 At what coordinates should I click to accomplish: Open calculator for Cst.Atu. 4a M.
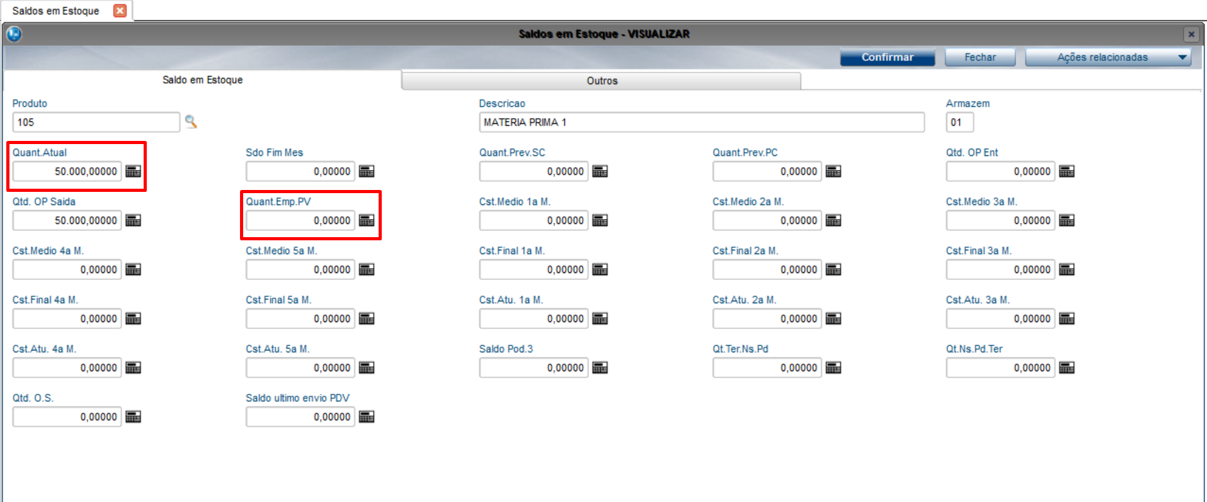(x=133, y=367)
